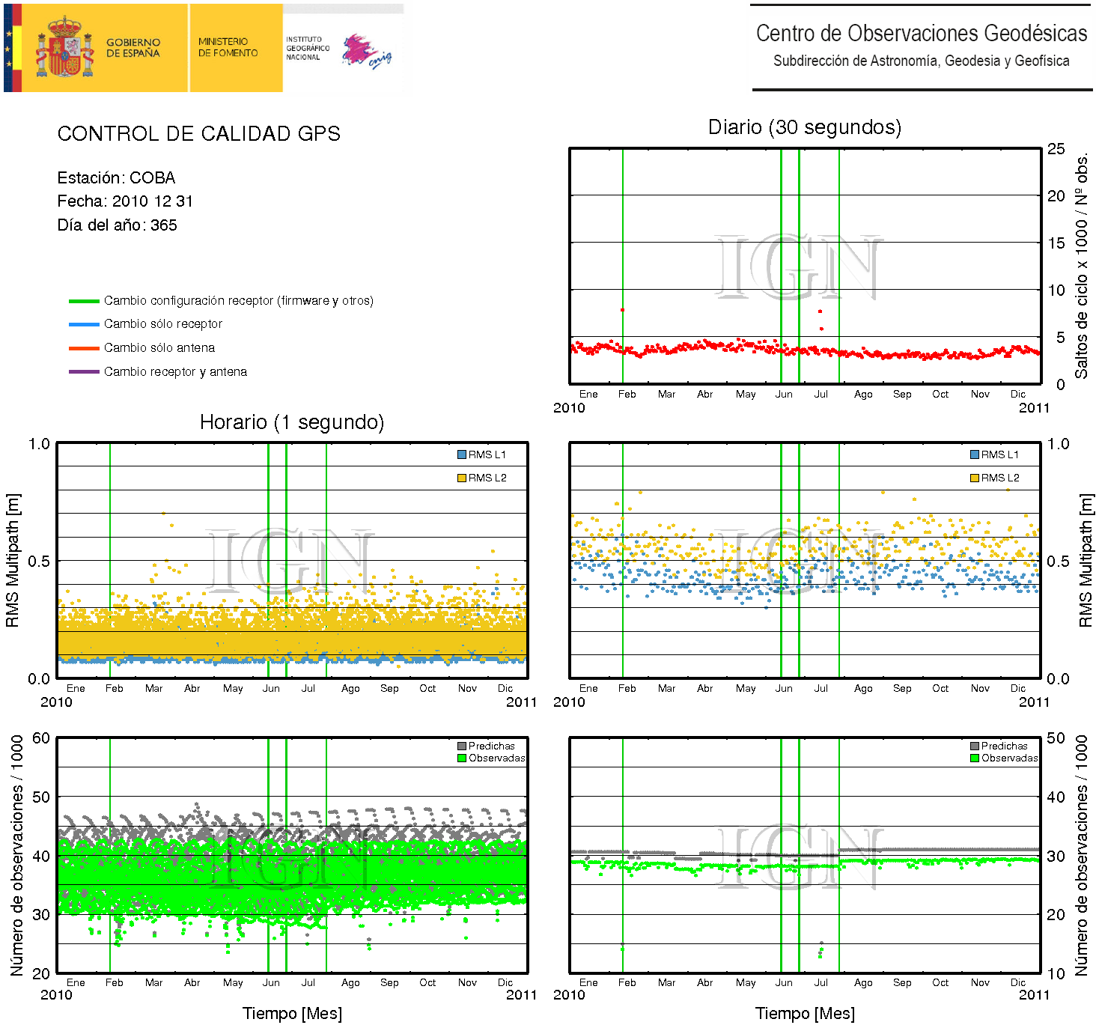Click the yellow RMS L2 legend square in daily chart
Screen dimensions: 1096x1025
[x=975, y=478]
